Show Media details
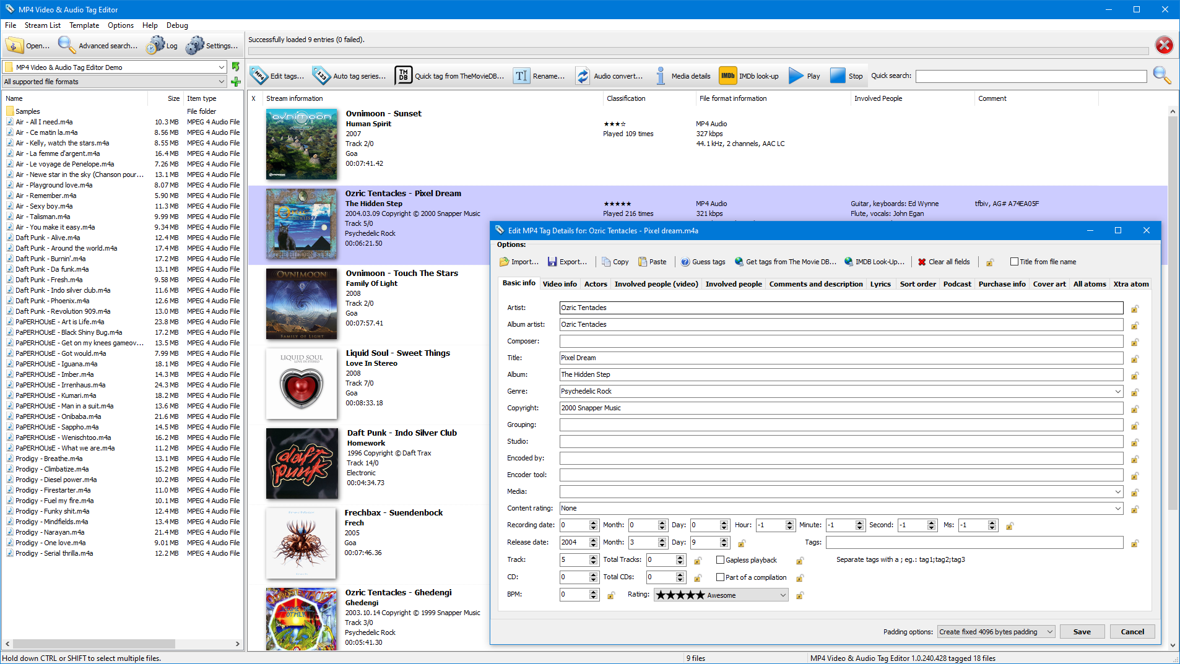Viewport: 1180px width, 664px height. 682,76
